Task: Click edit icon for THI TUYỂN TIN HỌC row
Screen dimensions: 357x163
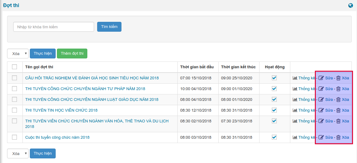Action: 321,110
